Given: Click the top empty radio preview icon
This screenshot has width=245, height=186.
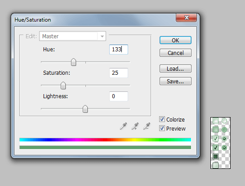Looking at the screenshot, I should pyautogui.click(x=224, y=121).
